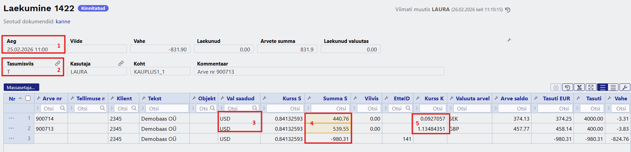Click the search magnifier in Arve nr filter
Image resolution: width=631 pixels, height=152 pixels.
click(63, 108)
